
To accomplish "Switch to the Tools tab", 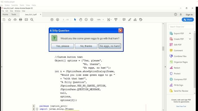I will (x=14, y=14).
